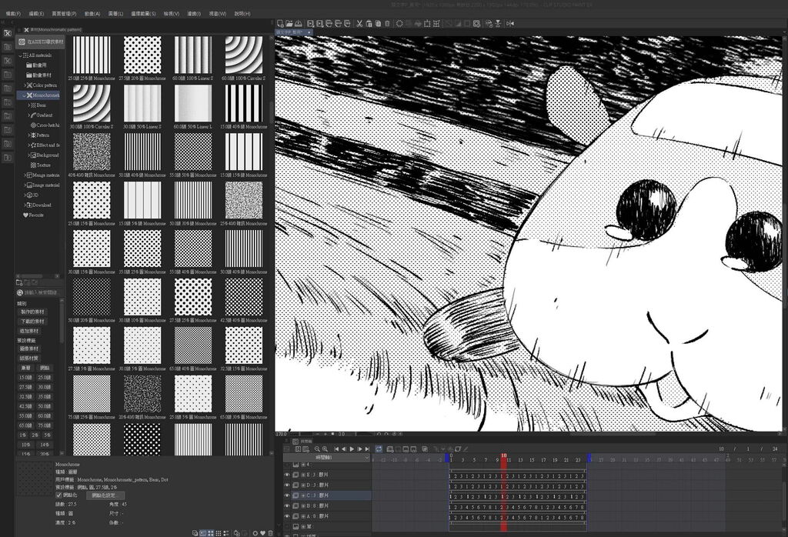Click the red frame 10 playhead marker
The width and height of the screenshot is (788, 537).
[x=503, y=458]
